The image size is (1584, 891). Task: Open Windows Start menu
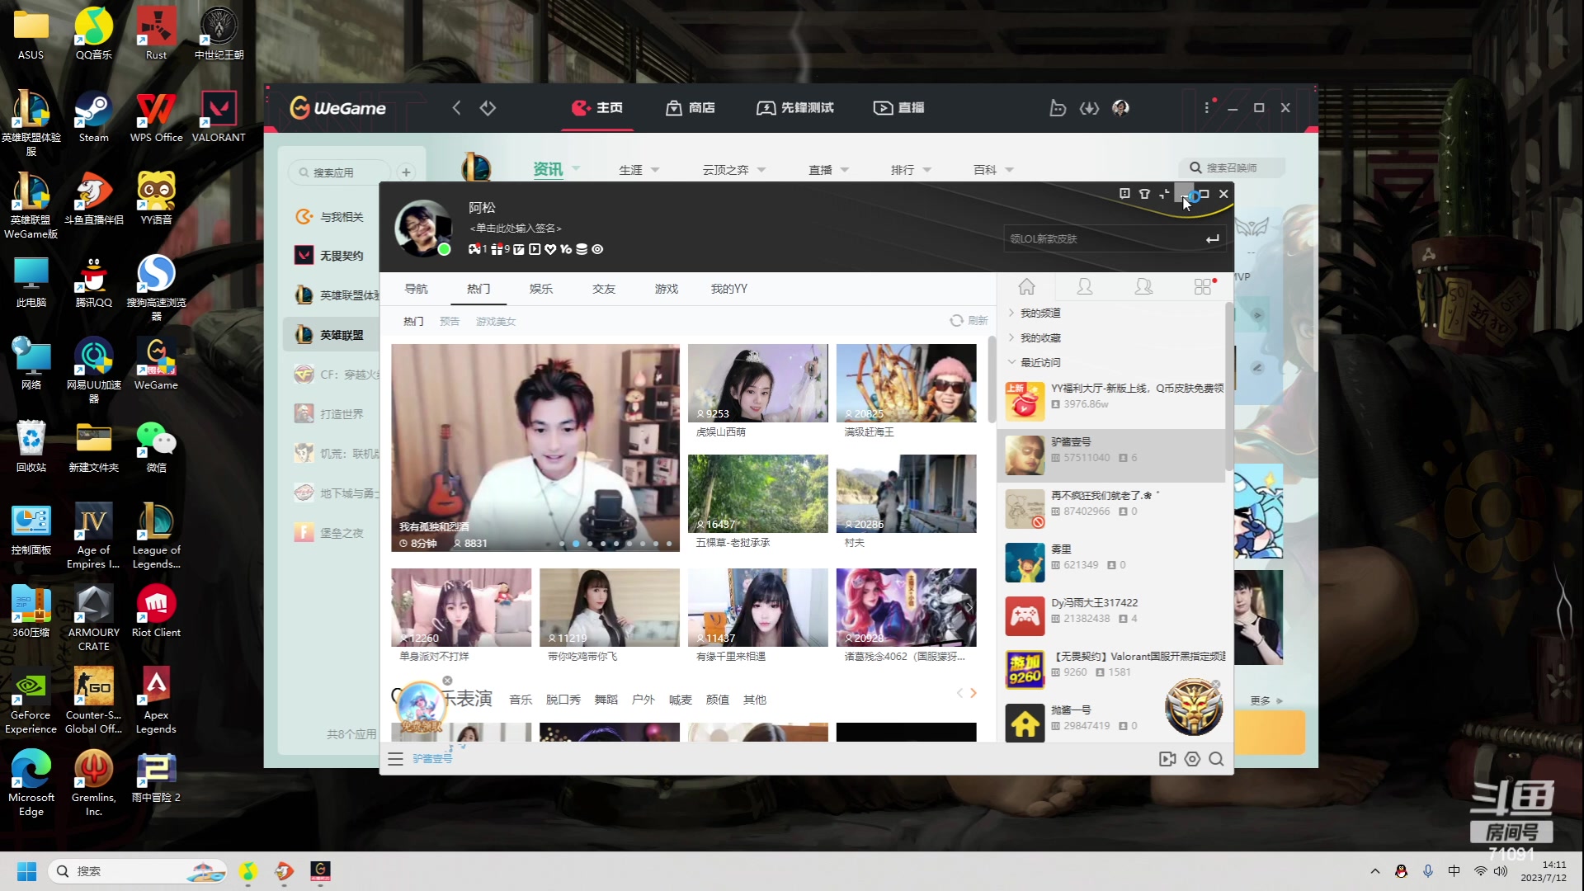(x=26, y=871)
